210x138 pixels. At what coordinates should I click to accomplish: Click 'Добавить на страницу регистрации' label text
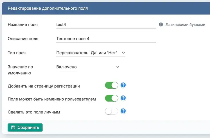[44, 86]
